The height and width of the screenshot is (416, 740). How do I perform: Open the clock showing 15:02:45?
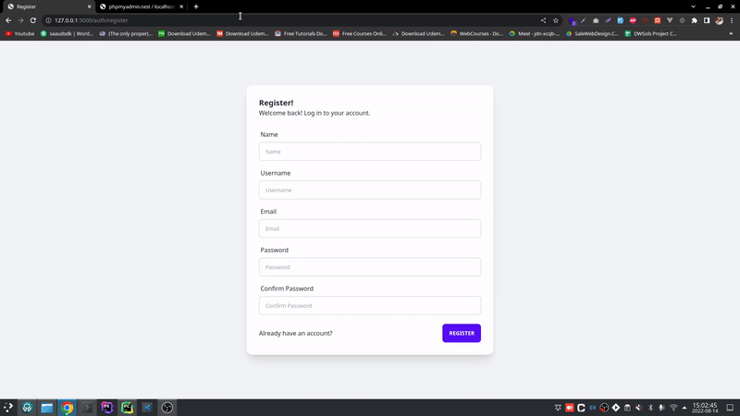705,408
